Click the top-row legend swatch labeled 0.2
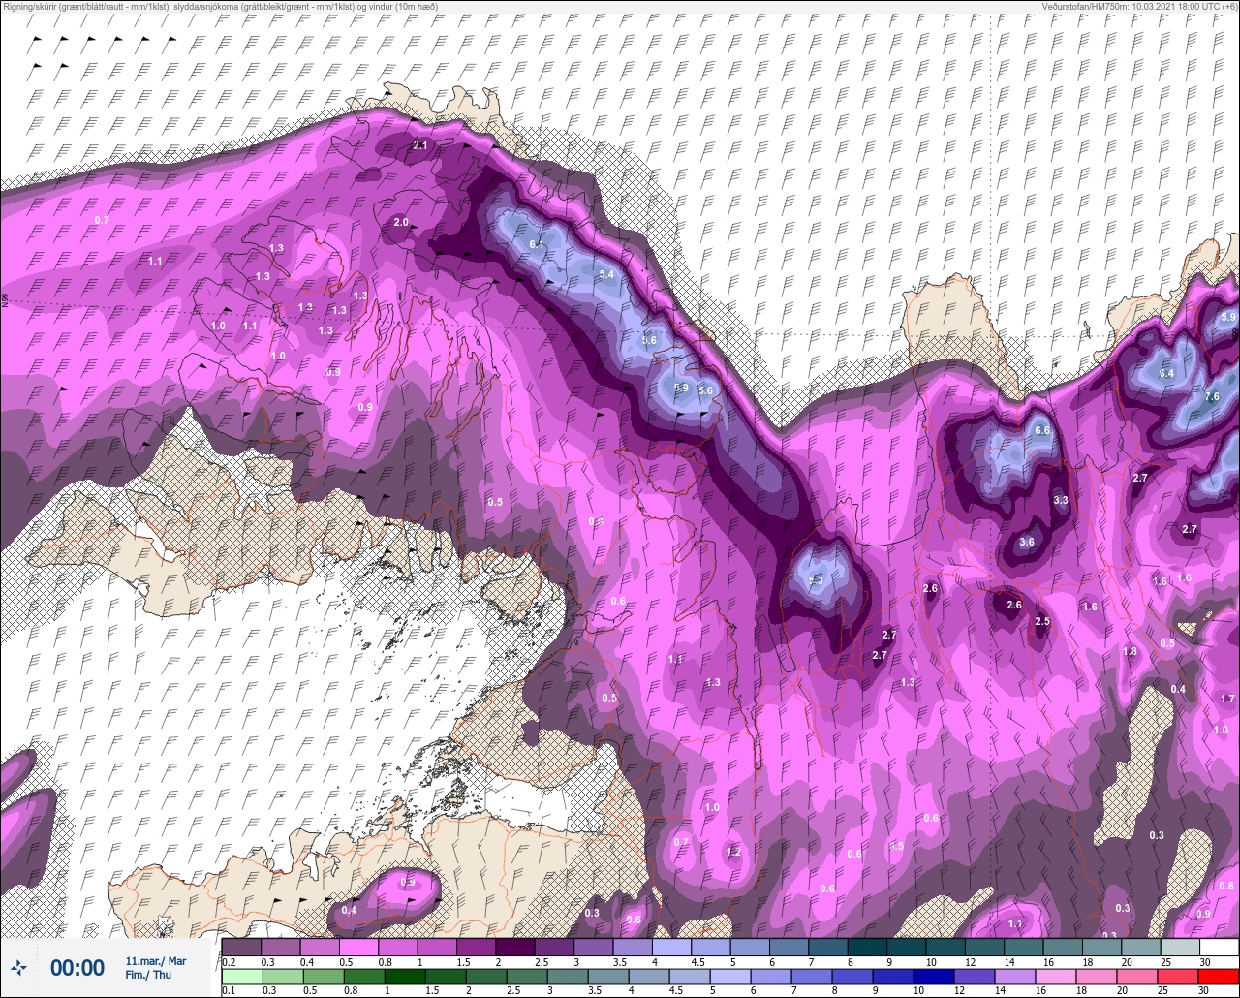 coord(241,947)
